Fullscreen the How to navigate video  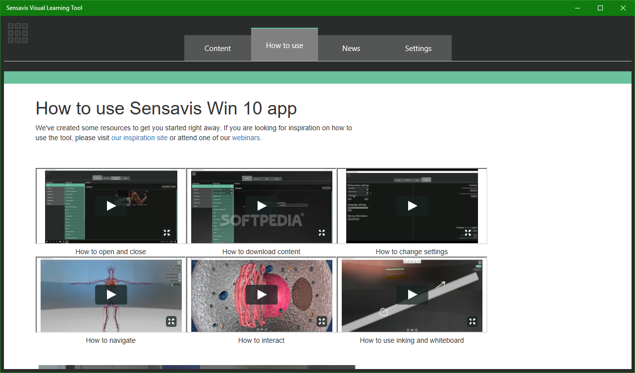point(171,321)
